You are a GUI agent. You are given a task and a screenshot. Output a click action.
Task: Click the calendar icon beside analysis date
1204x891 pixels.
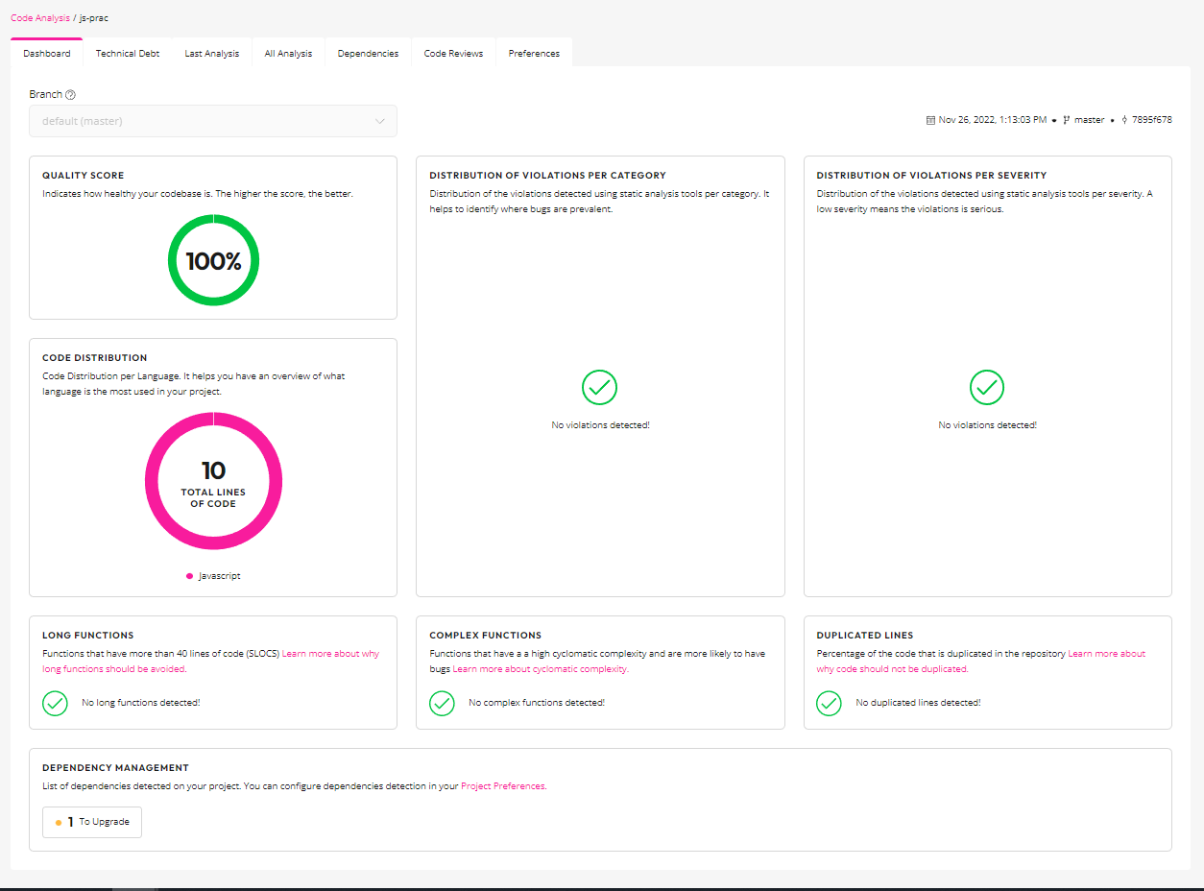930,120
